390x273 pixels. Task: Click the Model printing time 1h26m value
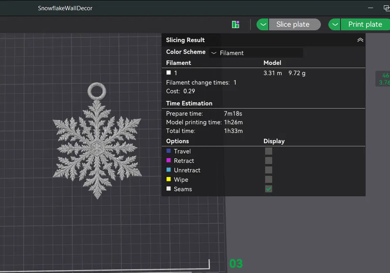pos(233,122)
